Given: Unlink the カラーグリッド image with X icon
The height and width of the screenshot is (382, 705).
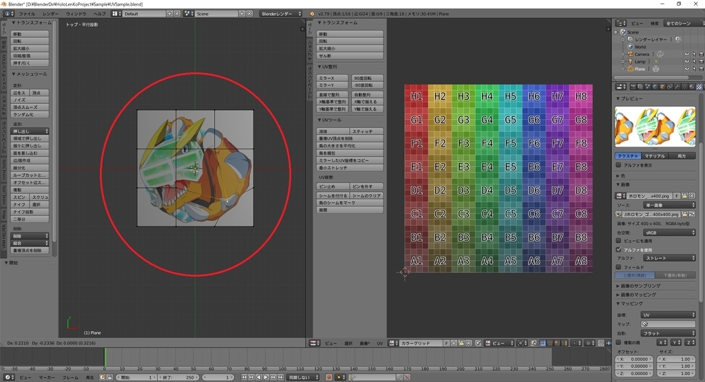Looking at the screenshot, I should 468,343.
